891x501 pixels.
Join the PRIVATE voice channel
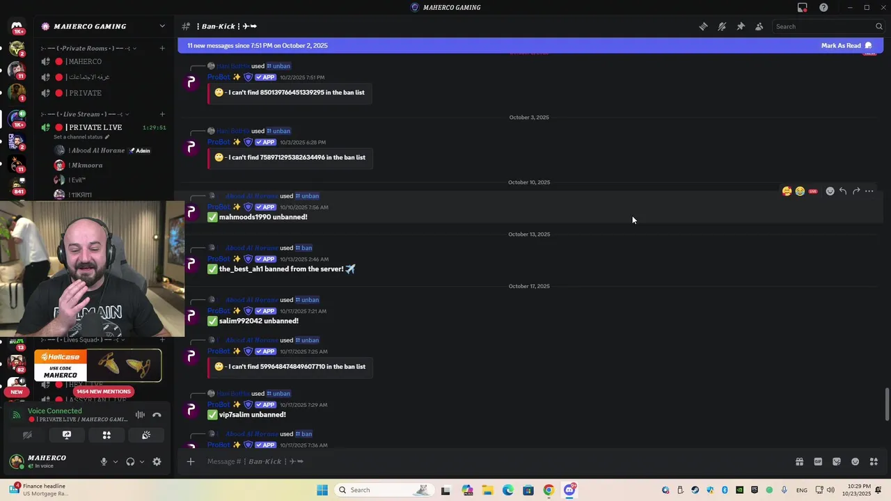(x=103, y=93)
